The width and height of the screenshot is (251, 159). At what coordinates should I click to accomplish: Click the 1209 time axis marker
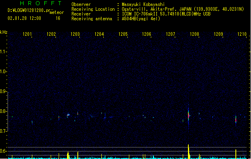(x=218, y=34)
